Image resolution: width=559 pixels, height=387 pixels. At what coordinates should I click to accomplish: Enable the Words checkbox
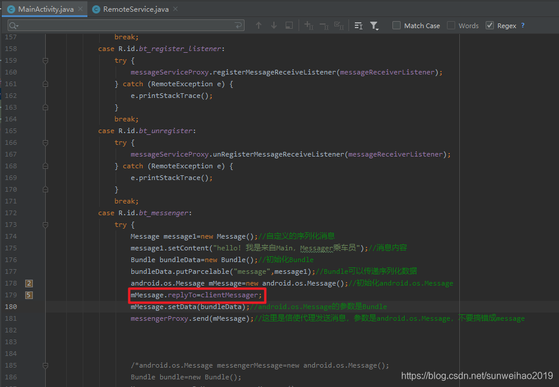point(451,25)
